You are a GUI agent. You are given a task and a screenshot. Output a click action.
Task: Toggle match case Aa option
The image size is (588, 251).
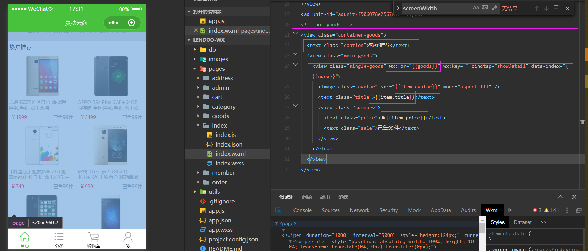(x=476, y=8)
